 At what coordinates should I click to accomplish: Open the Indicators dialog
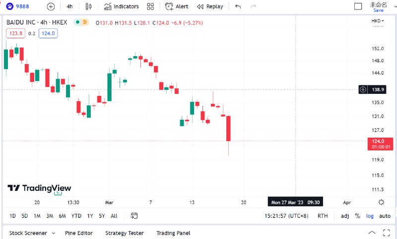(122, 6)
